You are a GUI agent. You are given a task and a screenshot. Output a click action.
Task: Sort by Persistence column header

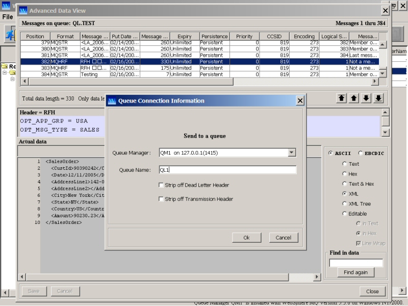coord(214,36)
